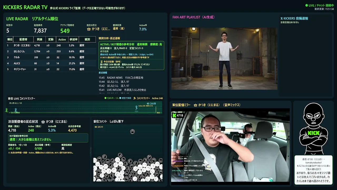Click the 順位 column header
The height and width of the screenshot is (190, 337).
[10, 40]
